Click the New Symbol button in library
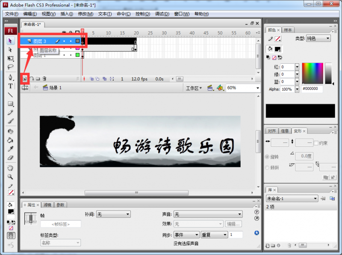Image resolution: width=342 pixels, height=255 pixels. [268, 246]
